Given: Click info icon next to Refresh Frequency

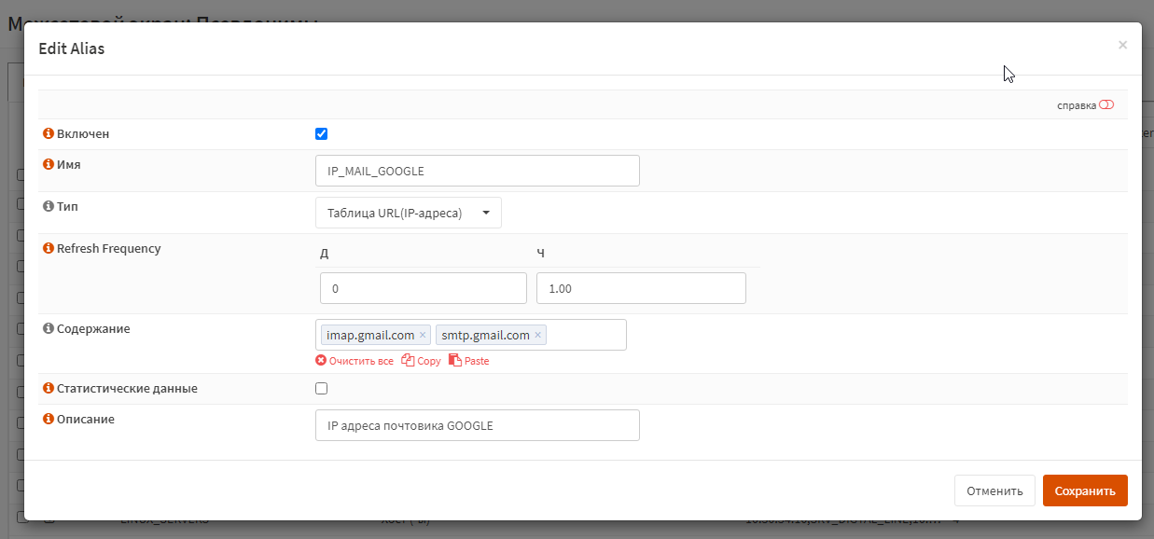Looking at the screenshot, I should [49, 248].
